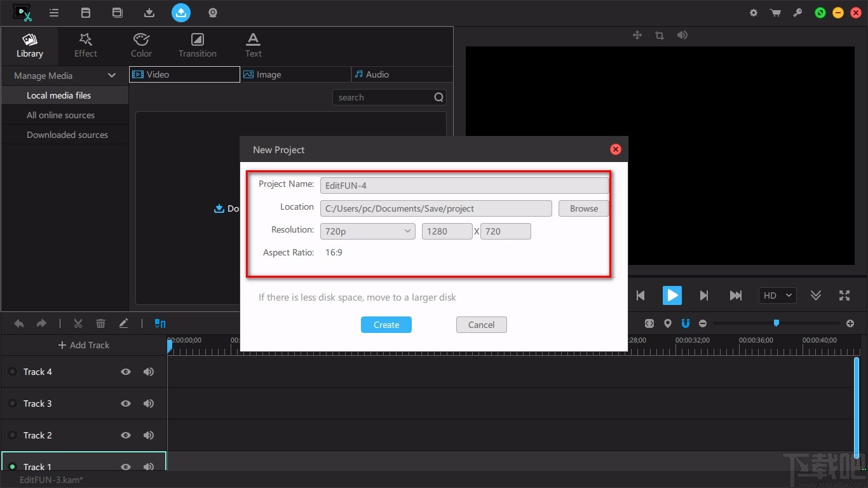This screenshot has height=488, width=868.
Task: Hide Track 4 using its eye icon
Action: (126, 372)
